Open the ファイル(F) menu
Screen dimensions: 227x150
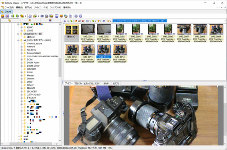[x=9, y=7]
